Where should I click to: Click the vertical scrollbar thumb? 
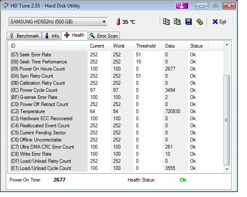[x=227, y=120]
